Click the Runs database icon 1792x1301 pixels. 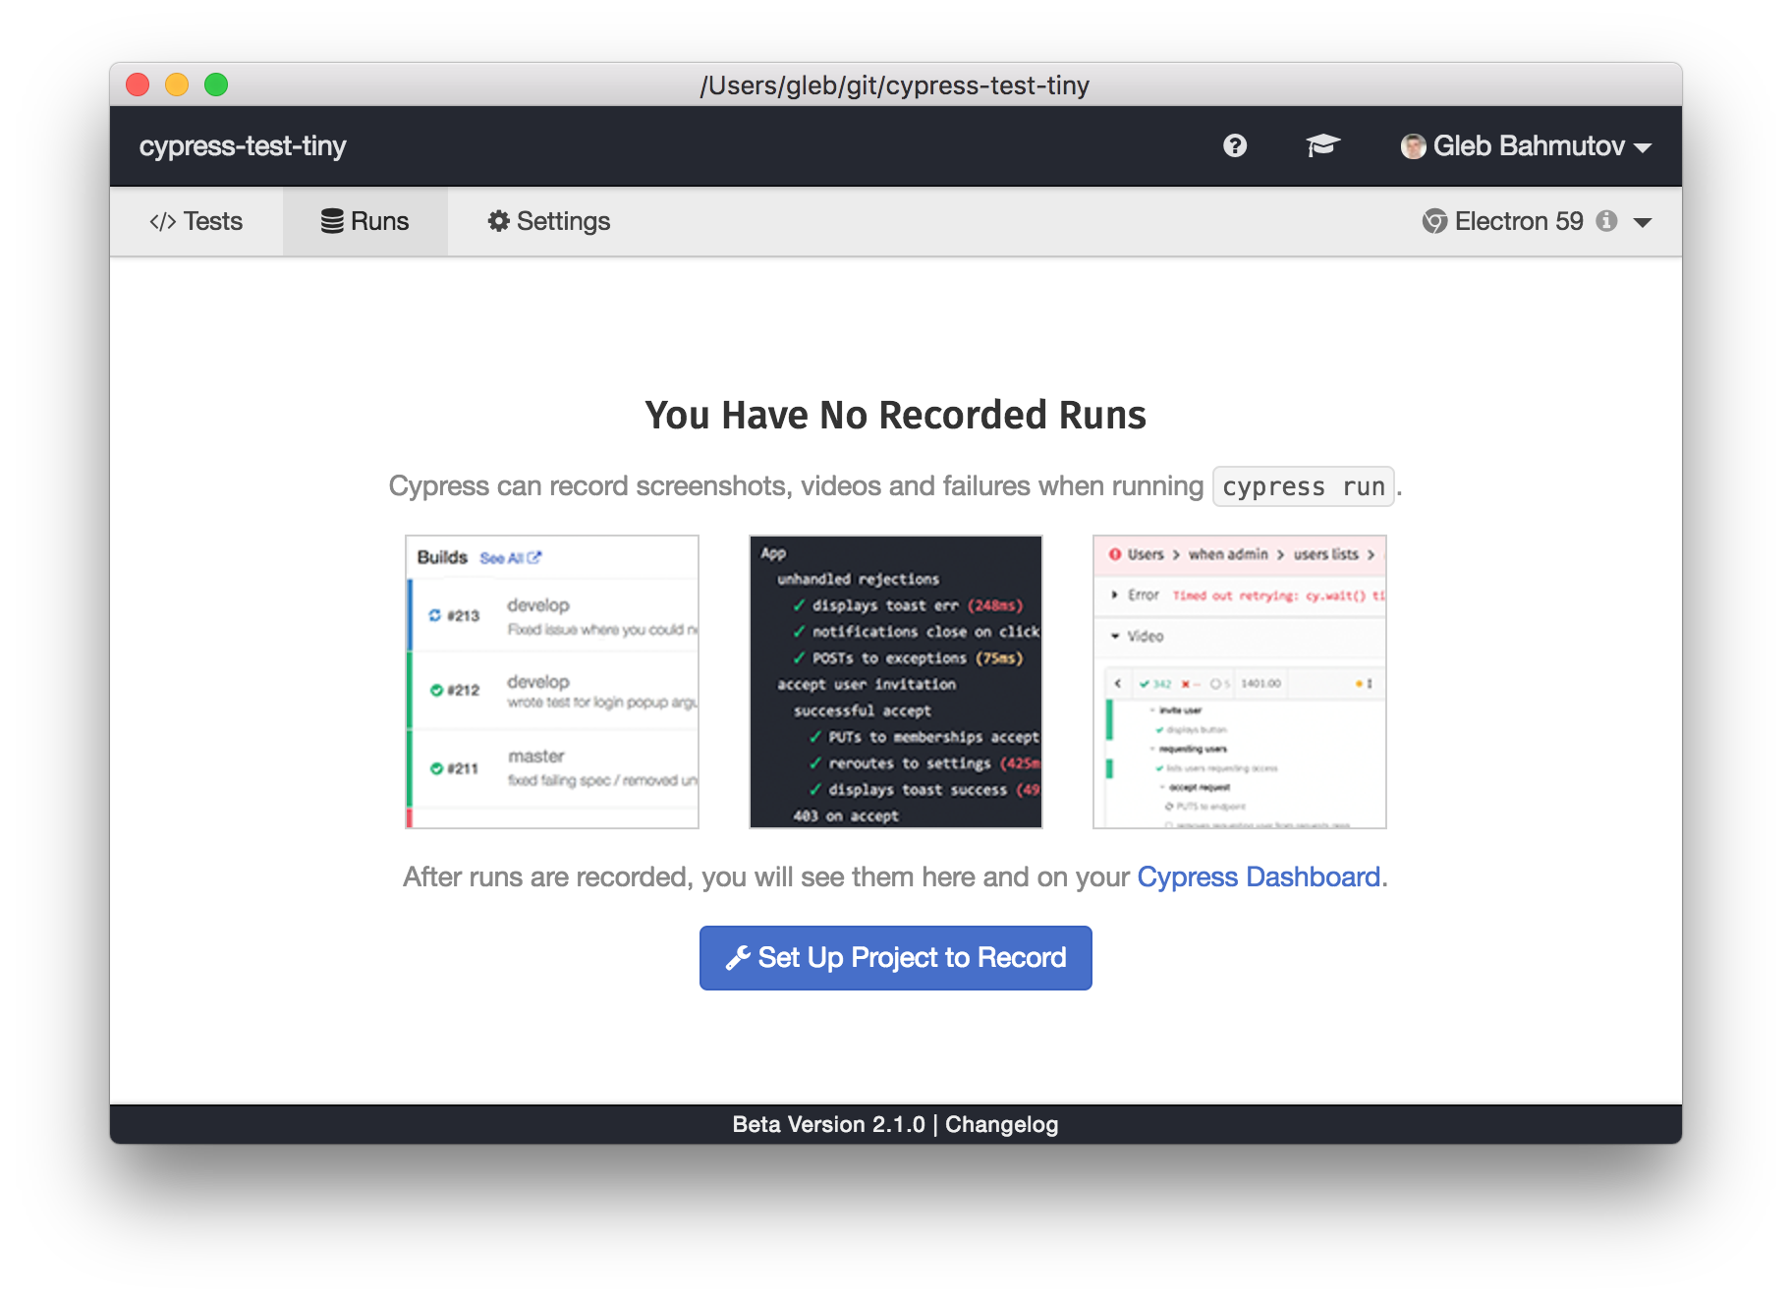332,221
